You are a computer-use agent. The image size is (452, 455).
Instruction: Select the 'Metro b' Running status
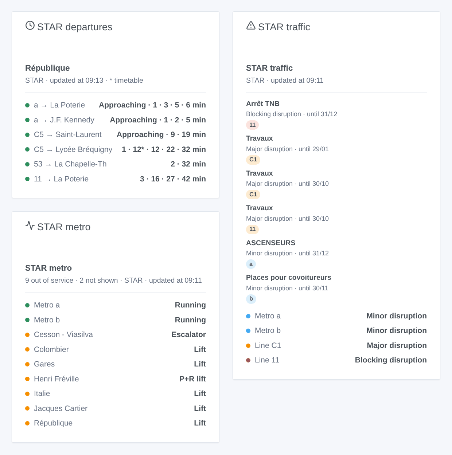(190, 320)
